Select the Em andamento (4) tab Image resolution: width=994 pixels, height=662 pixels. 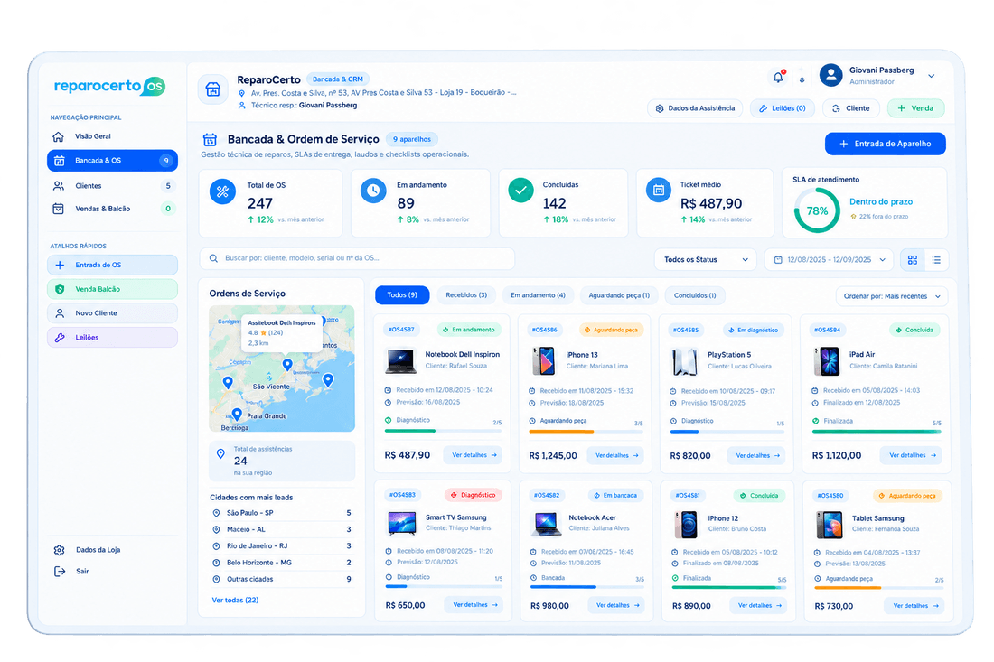[538, 295]
